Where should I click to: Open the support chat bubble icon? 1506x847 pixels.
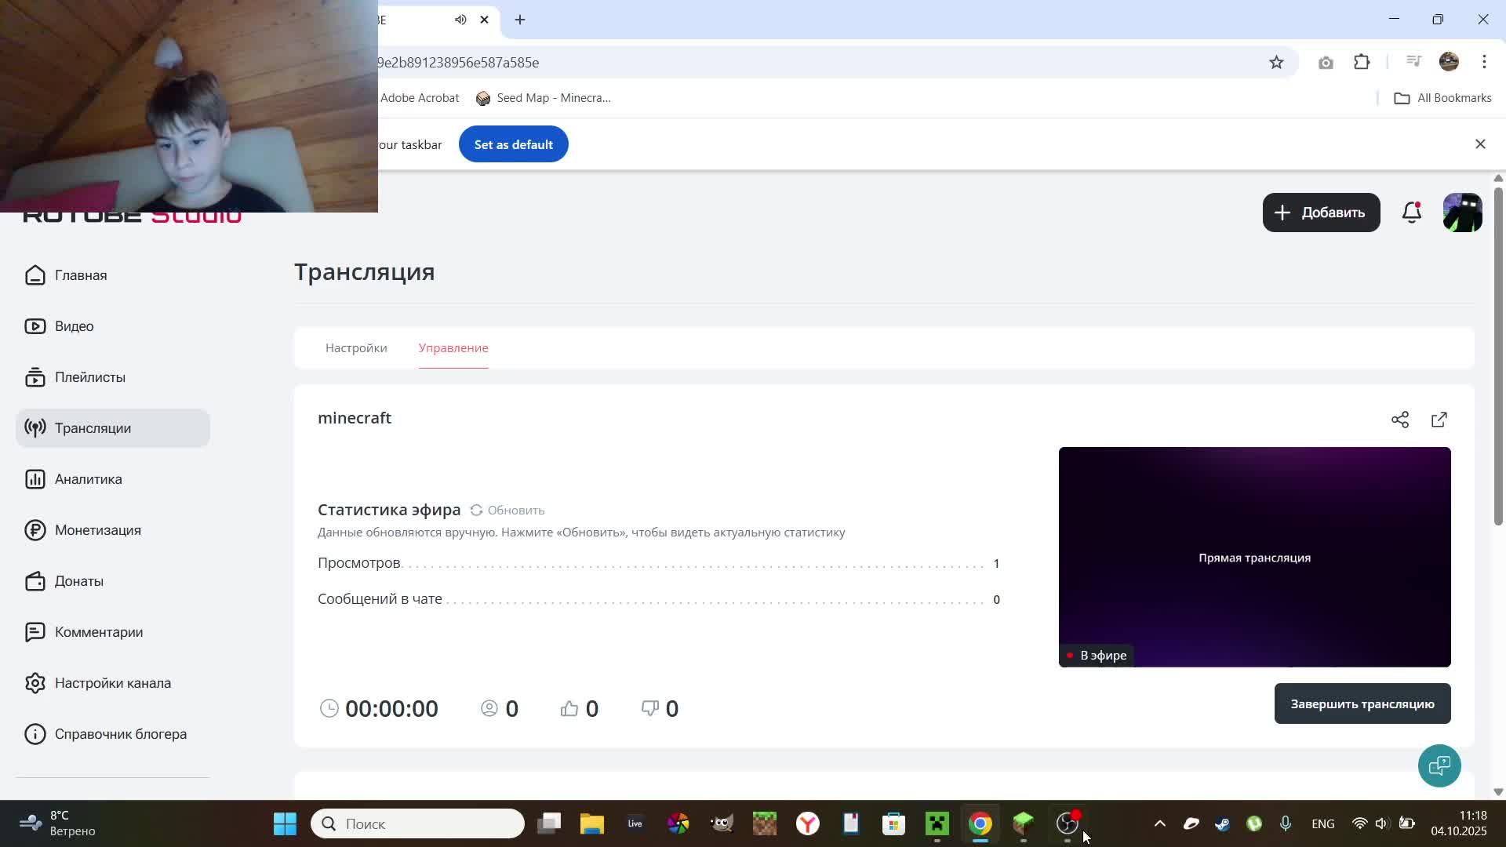pos(1439,765)
